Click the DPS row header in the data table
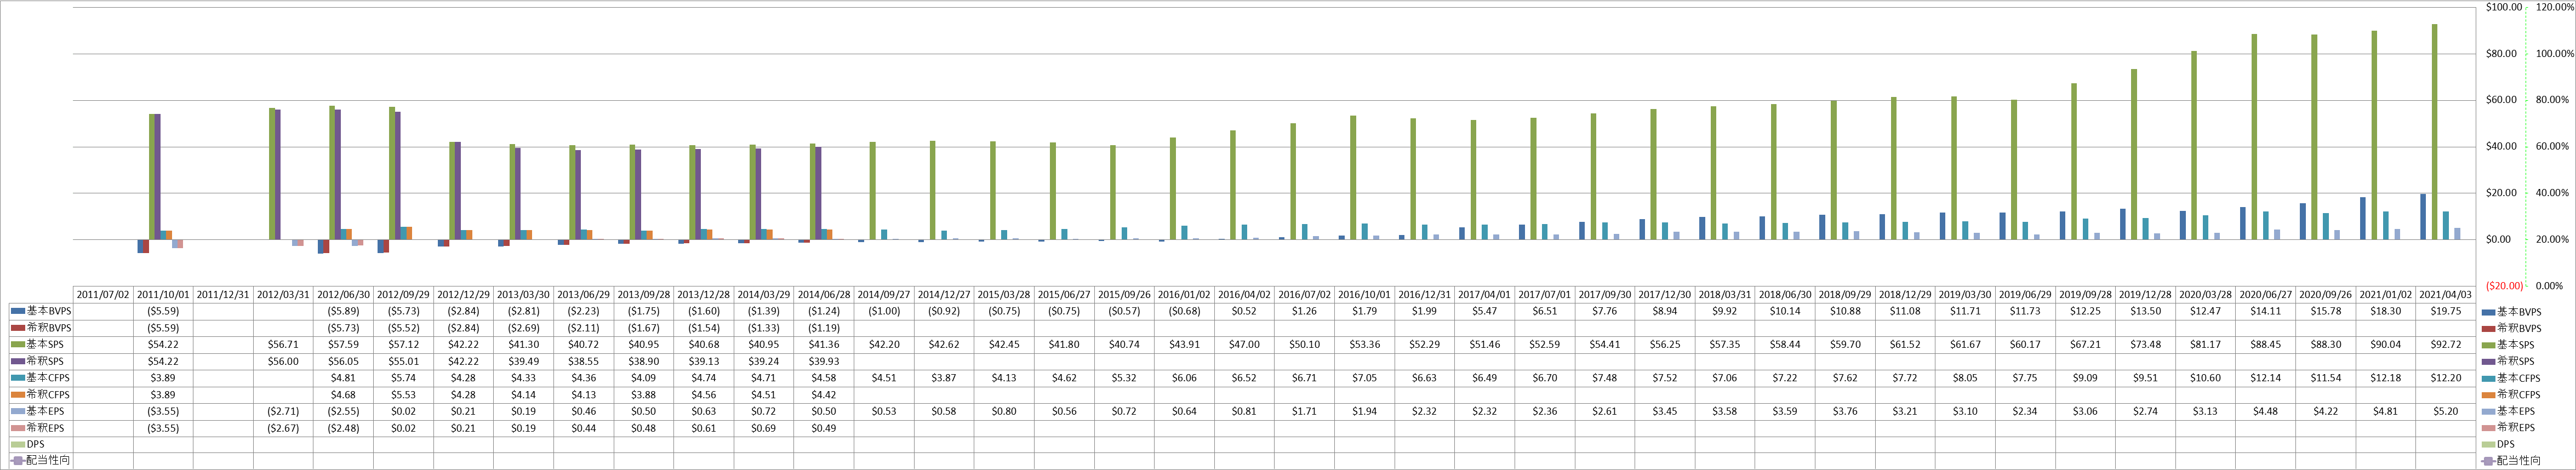This screenshot has height=470, width=2576. (41, 444)
